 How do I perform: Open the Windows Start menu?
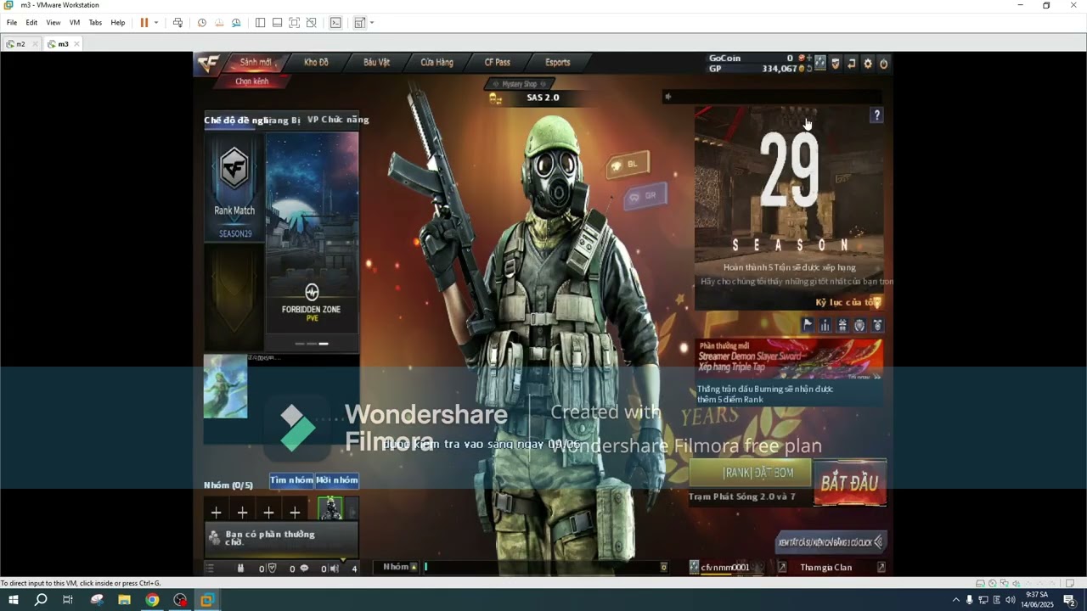point(13,600)
